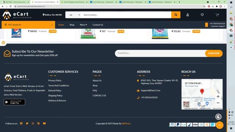
Task: Go back using browser back arrow
Action: (3, 7)
